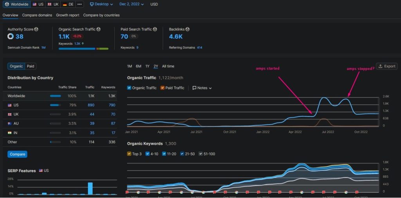Image resolution: width=401 pixels, height=198 pixels.
Task: Toggle the 51-100 keywords checkbox
Action: click(201, 154)
